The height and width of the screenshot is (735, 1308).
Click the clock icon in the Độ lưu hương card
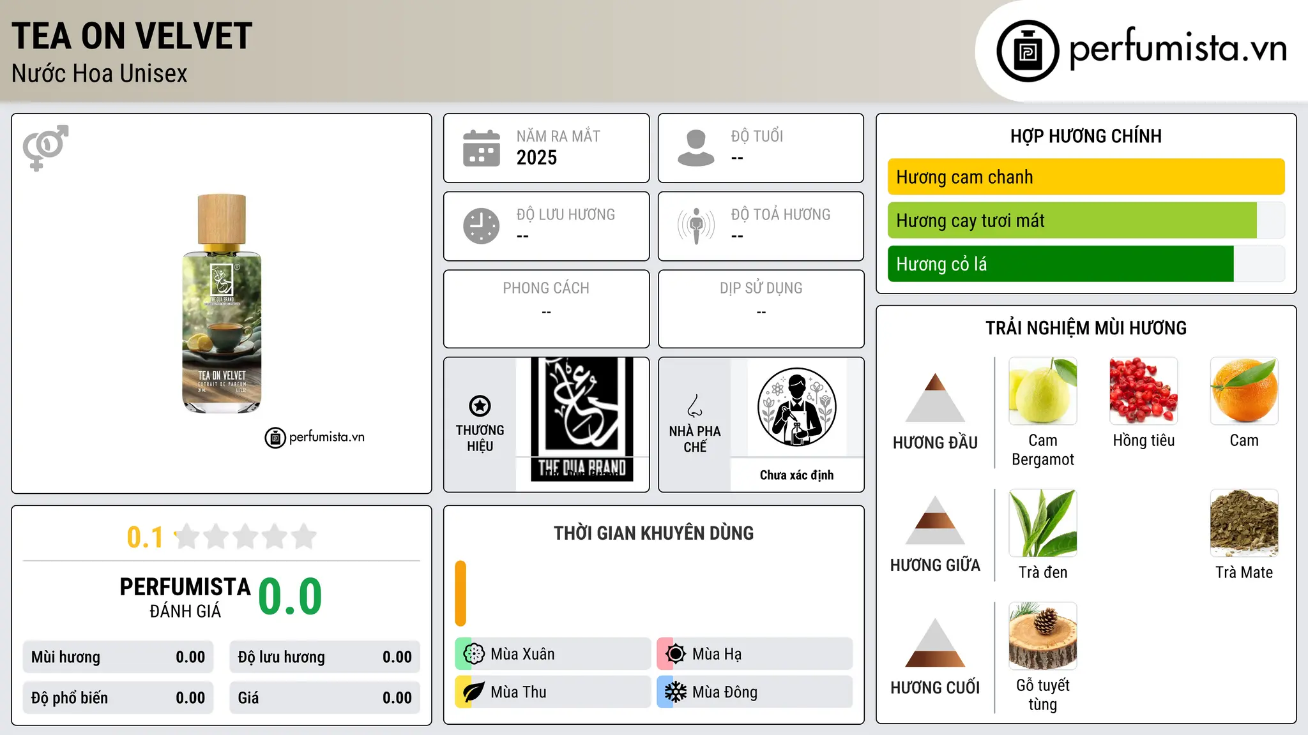[482, 226]
